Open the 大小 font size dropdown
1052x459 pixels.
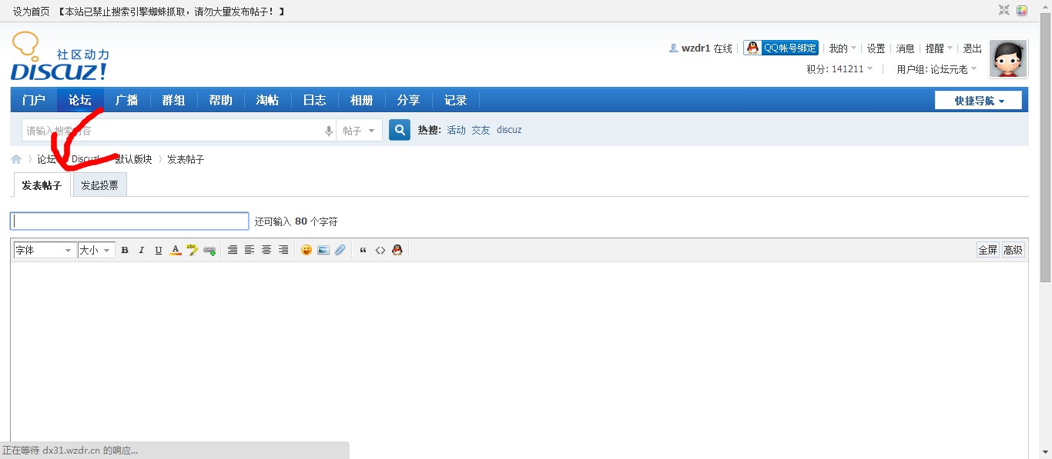tap(96, 250)
